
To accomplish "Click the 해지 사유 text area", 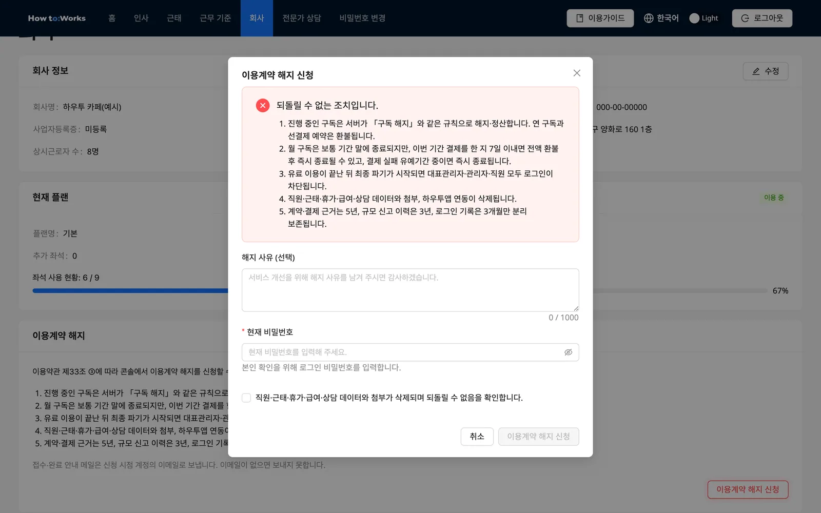I will [411, 290].
